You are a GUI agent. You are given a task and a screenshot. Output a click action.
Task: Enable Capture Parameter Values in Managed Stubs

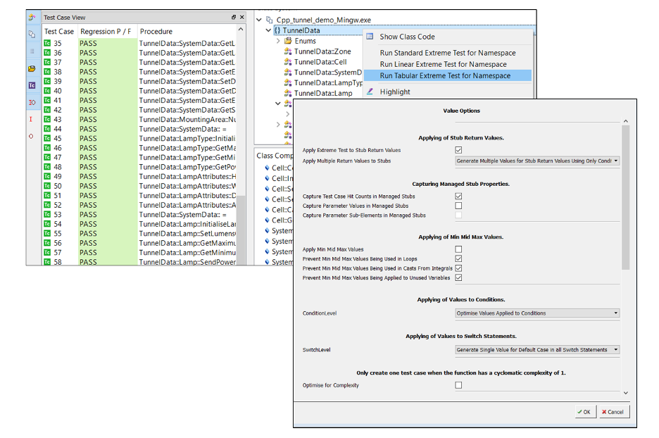tap(458, 206)
